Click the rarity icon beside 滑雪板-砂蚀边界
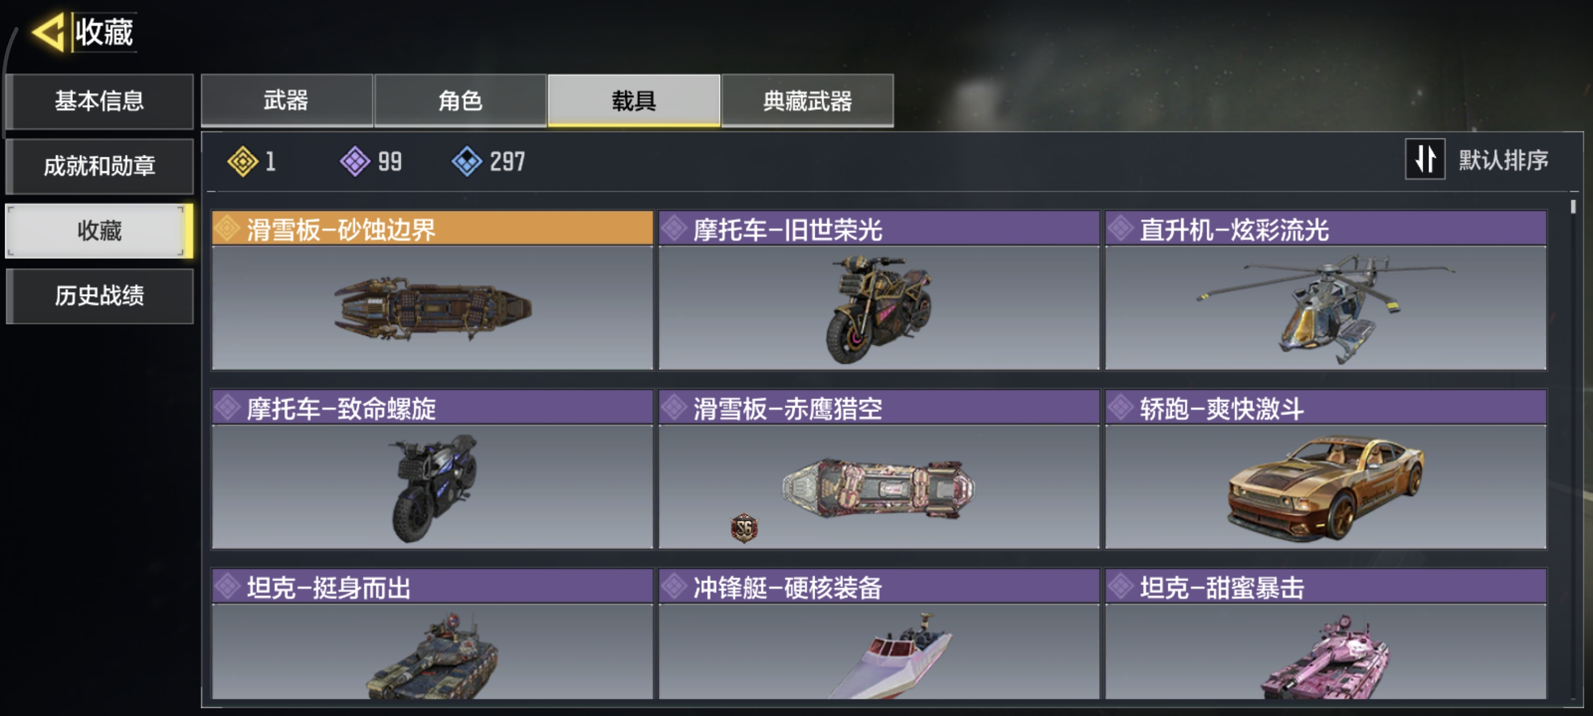Image resolution: width=1593 pixels, height=716 pixels. 227,229
